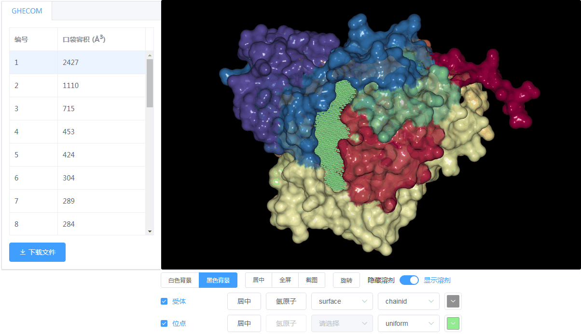Open the green site color swatch

[453, 323]
